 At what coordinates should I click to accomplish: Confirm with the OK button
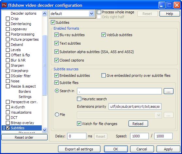(116, 149)
